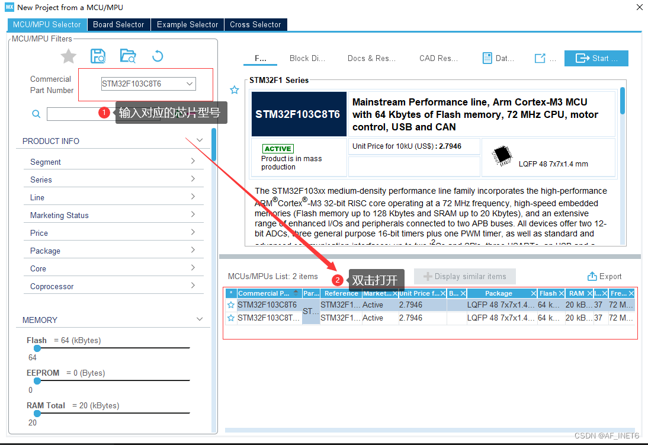This screenshot has width=648, height=445.
Task: Collapse the MEMORY section
Action: tap(200, 319)
